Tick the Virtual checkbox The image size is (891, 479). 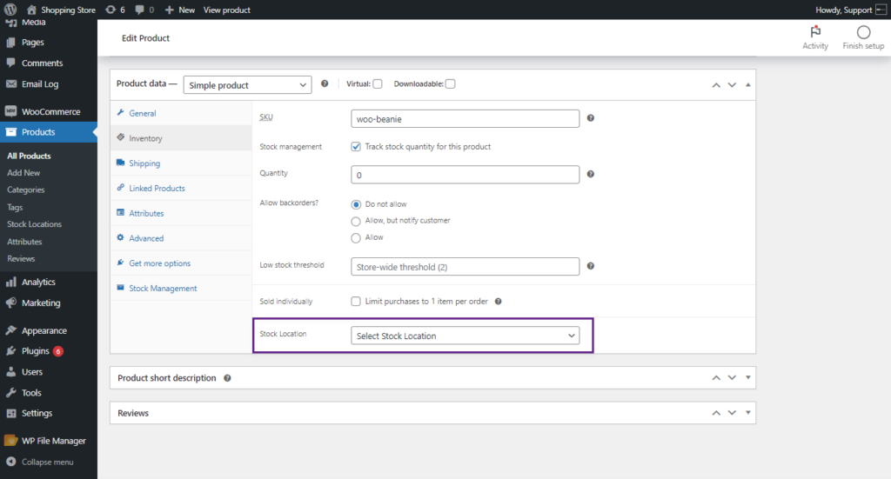[378, 84]
